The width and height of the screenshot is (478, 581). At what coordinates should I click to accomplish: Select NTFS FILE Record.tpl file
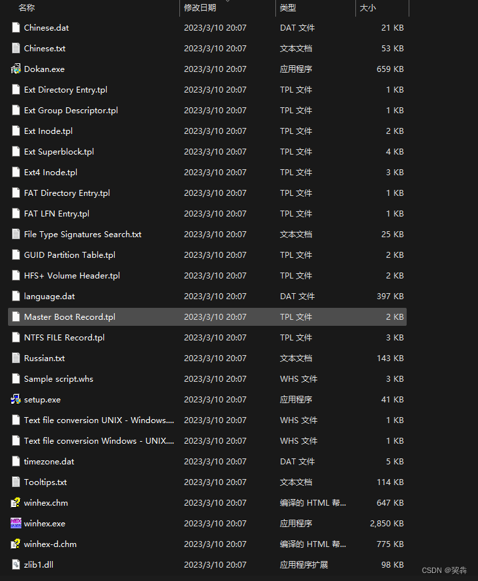tap(64, 337)
